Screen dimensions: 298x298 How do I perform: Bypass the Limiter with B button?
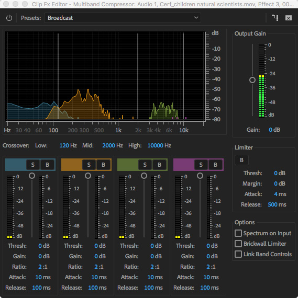[241, 160]
